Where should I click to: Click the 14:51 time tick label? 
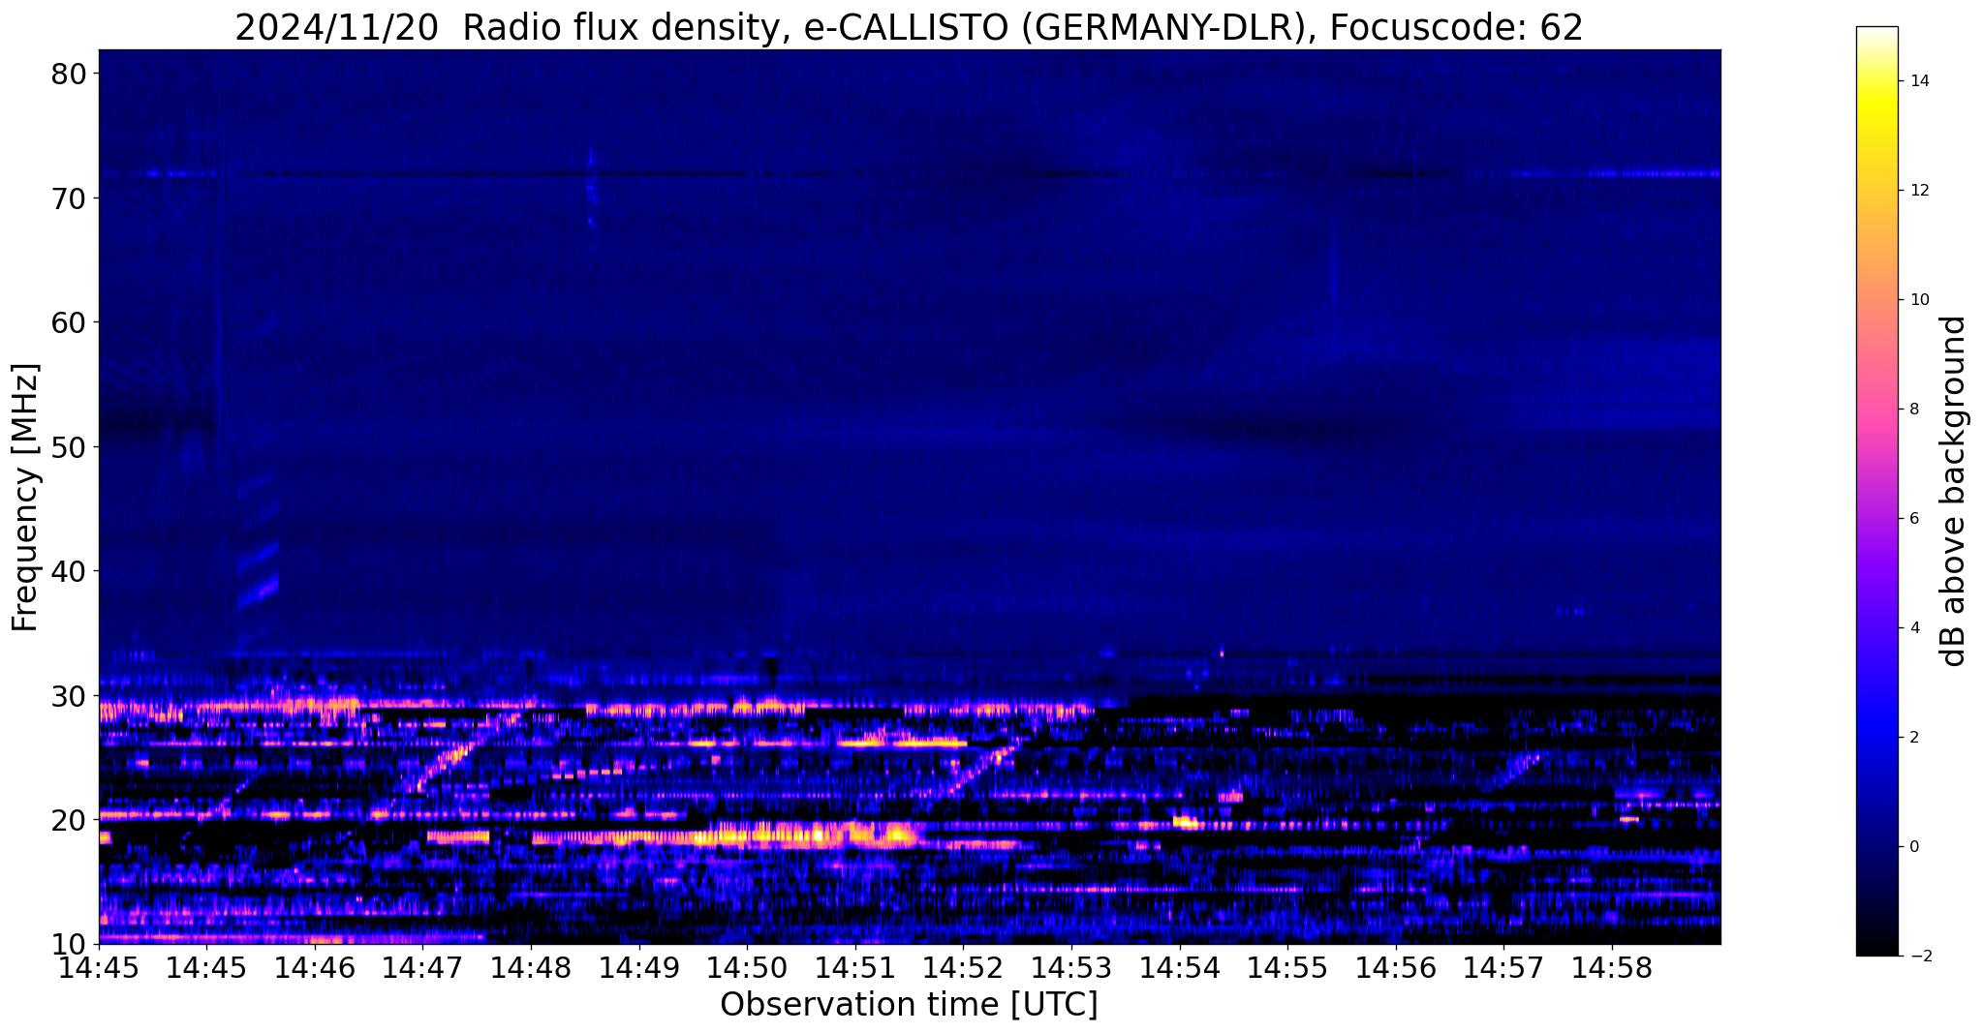[855, 969]
